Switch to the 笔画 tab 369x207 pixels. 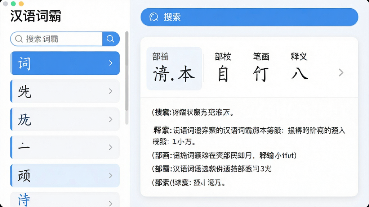pos(261,67)
